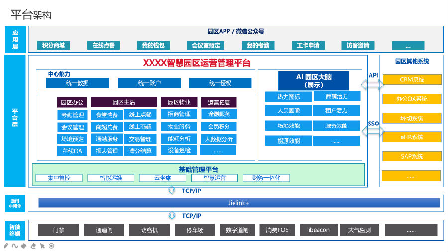Click the arrow between Jielink+ and smart terminals
The image size is (448, 252).
tap(172, 215)
